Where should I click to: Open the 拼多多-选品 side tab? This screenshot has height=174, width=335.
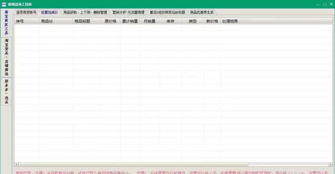(6, 91)
